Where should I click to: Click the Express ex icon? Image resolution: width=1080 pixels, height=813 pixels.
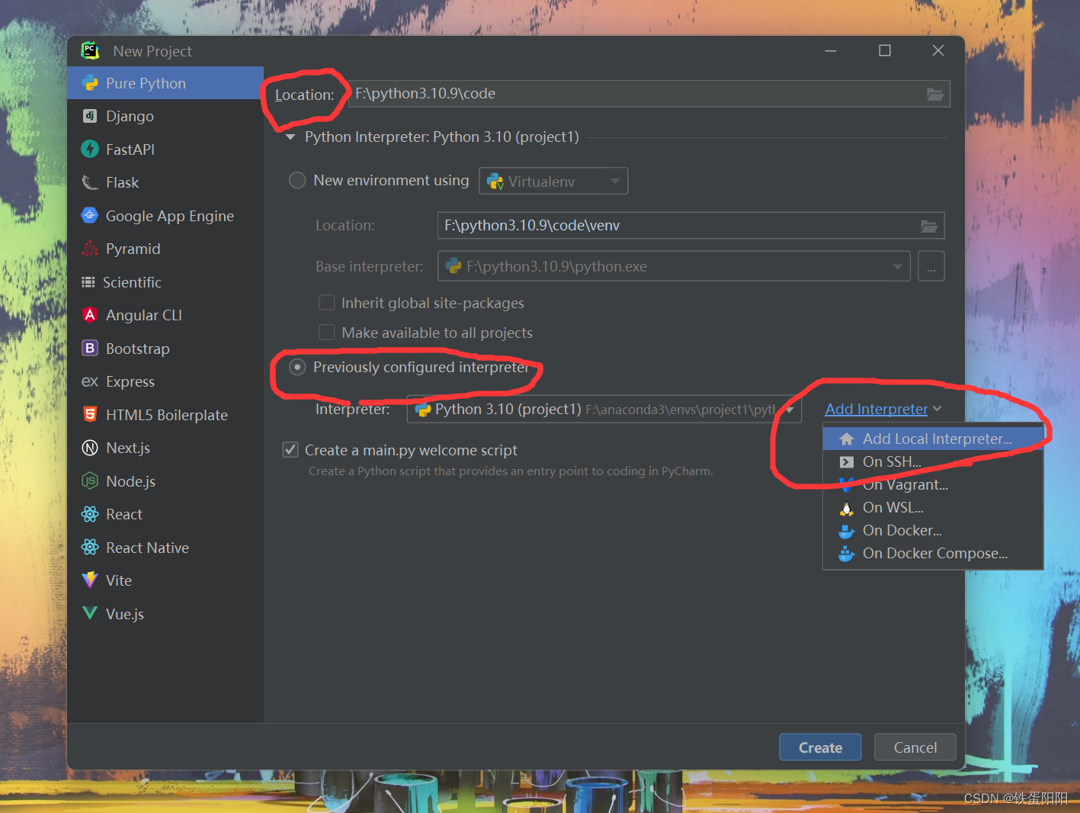coord(90,381)
